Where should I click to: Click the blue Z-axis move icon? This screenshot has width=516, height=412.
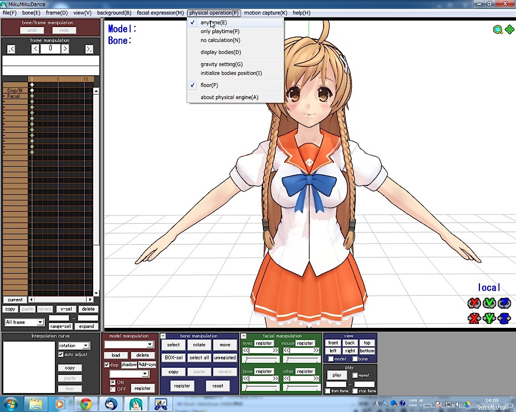click(504, 318)
